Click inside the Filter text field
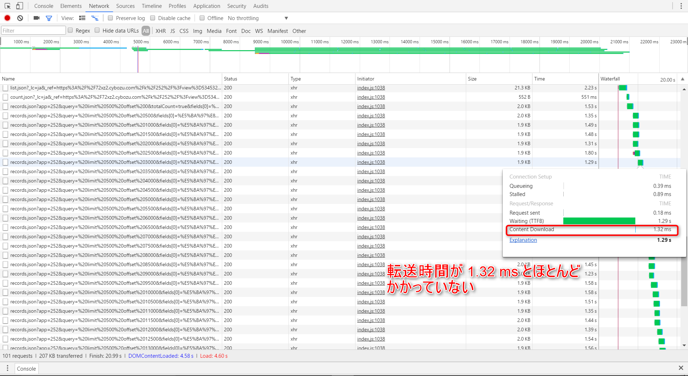The image size is (688, 376). coord(33,30)
